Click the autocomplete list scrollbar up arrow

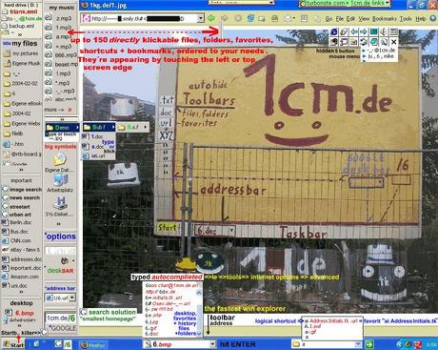coord(199,293)
